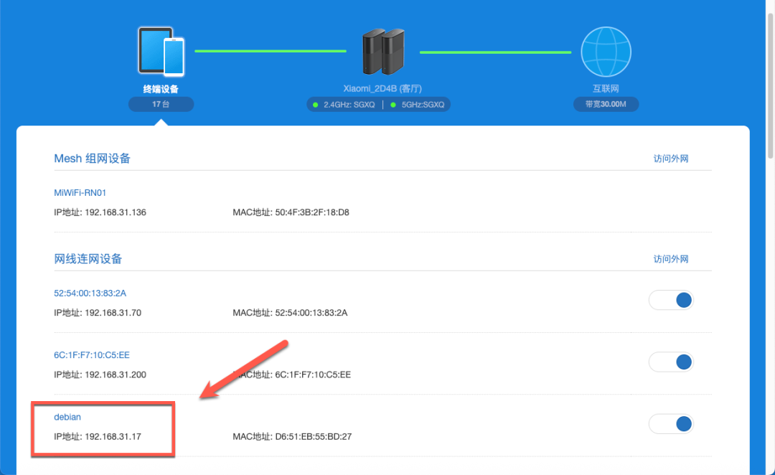The height and width of the screenshot is (475, 775).
Task: Open the MiWiFi-RN01 mesh device
Action: (x=80, y=193)
